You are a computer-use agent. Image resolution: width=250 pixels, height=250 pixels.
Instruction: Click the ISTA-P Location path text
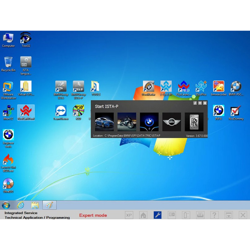coord(127,136)
